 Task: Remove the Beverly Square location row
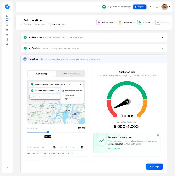coord(81,84)
